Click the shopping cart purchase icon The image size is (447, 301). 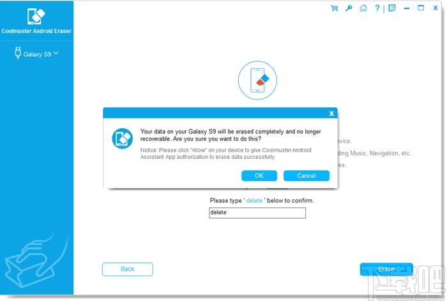[335, 8]
